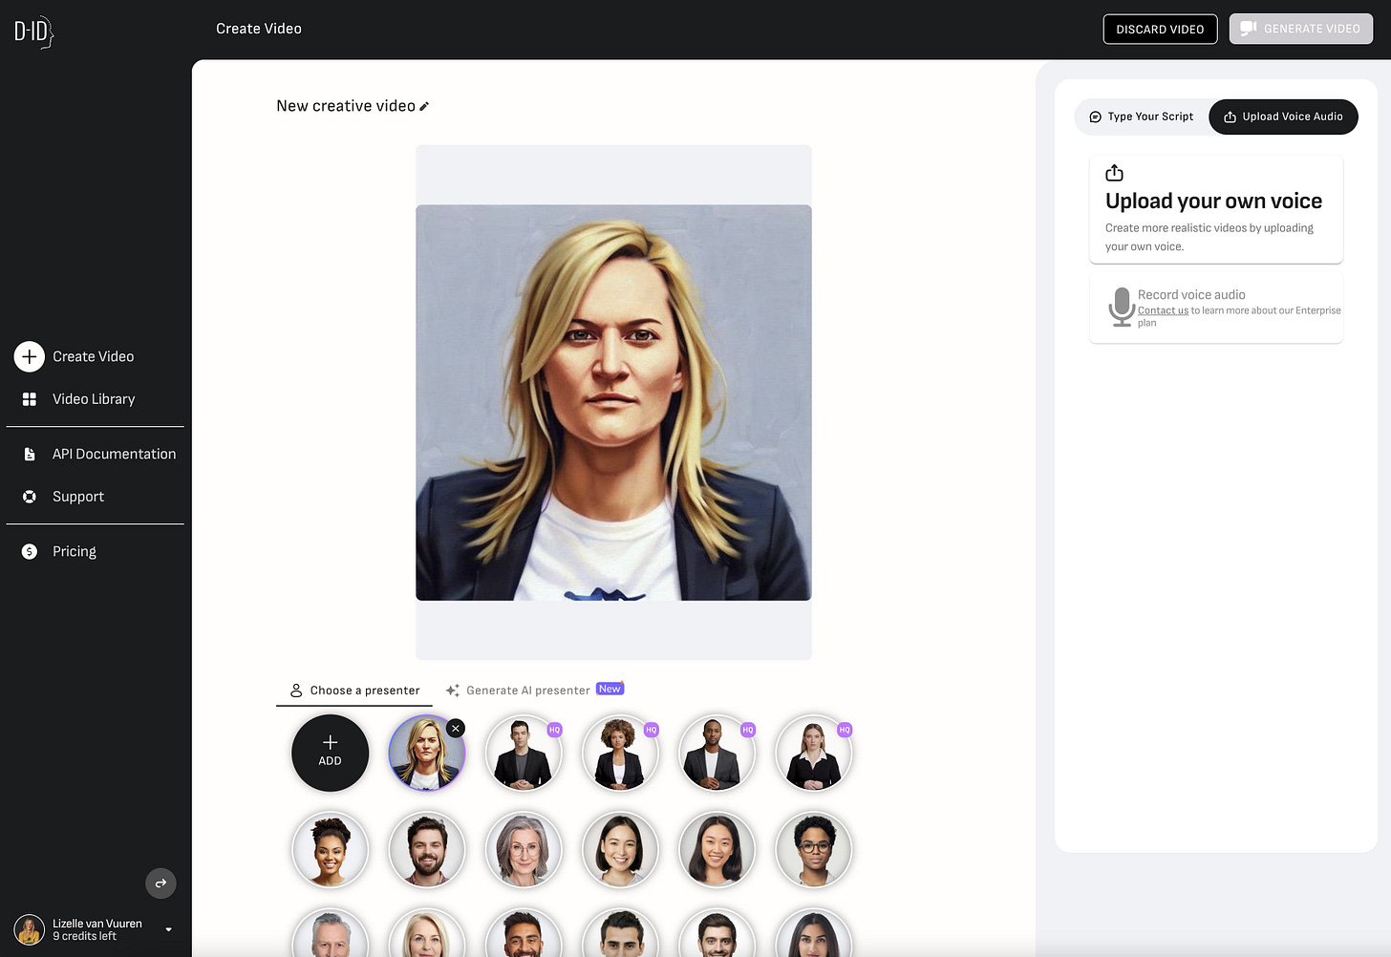This screenshot has height=957, width=1391.
Task: Click the Pricing dollar icon
Action: pyautogui.click(x=30, y=551)
